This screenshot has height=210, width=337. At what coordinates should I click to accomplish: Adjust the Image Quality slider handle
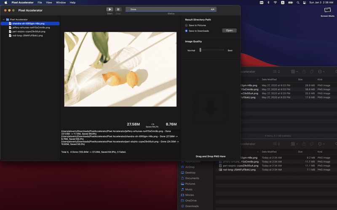coord(201,50)
